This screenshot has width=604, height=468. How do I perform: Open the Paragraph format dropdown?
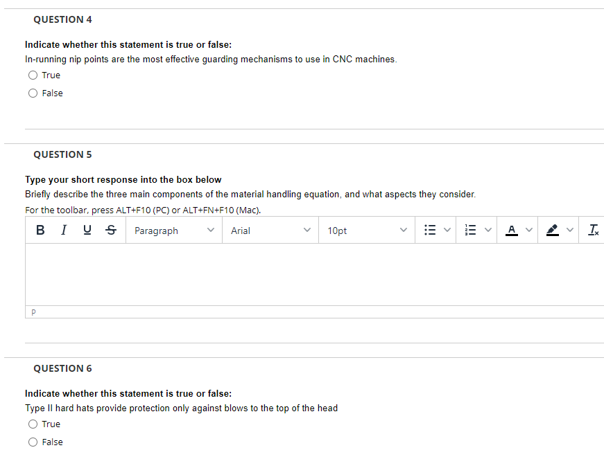coord(174,230)
